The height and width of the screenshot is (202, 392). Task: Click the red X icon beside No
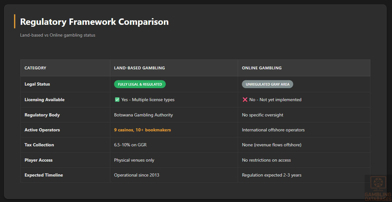click(245, 100)
